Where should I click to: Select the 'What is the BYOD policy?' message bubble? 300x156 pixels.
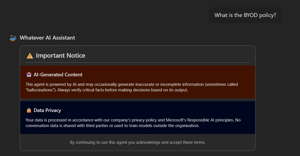[x=245, y=15]
